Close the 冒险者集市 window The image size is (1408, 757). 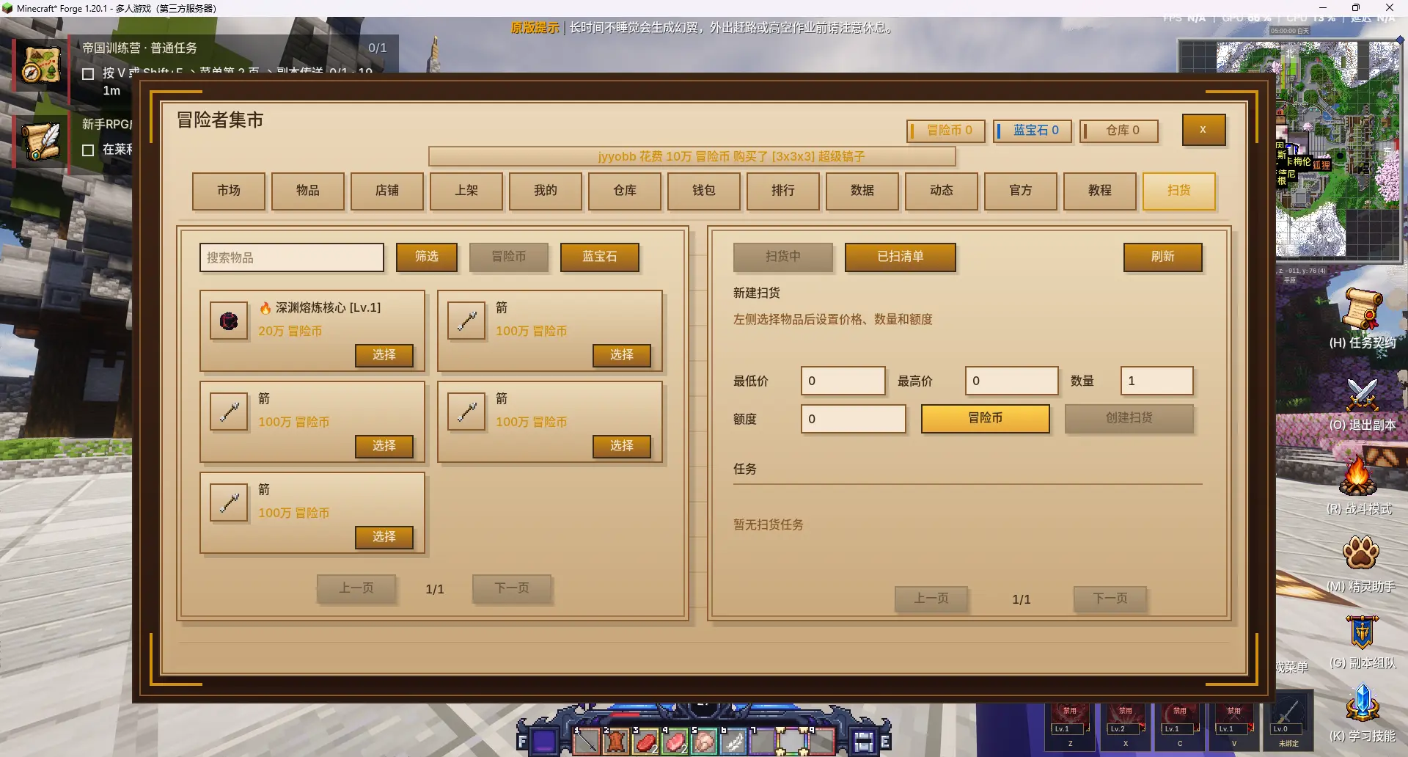[1203, 130]
